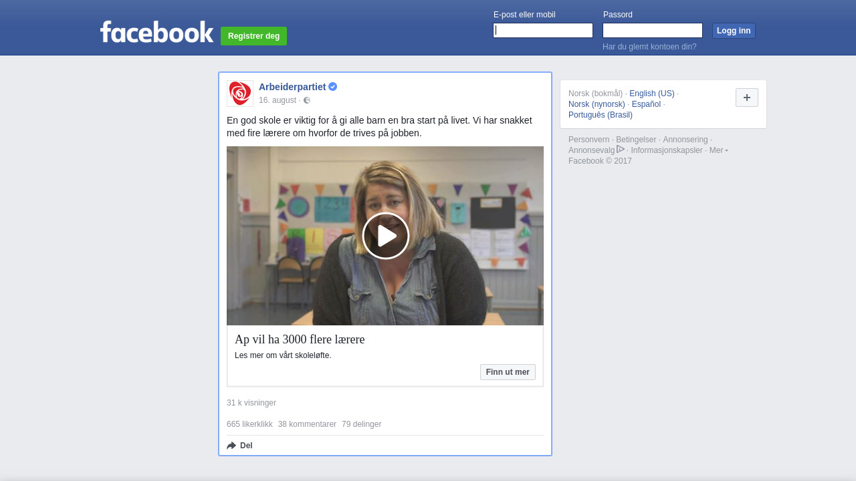Screen dimensions: 856x481
Task: Click Norsk (bokmål) current language text
Action: pyautogui.click(x=595, y=94)
